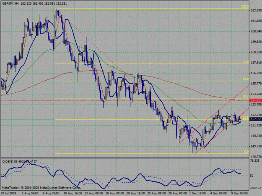Click the Fibonacci 0.0 level label
The image size is (262, 196).
[246, 152]
